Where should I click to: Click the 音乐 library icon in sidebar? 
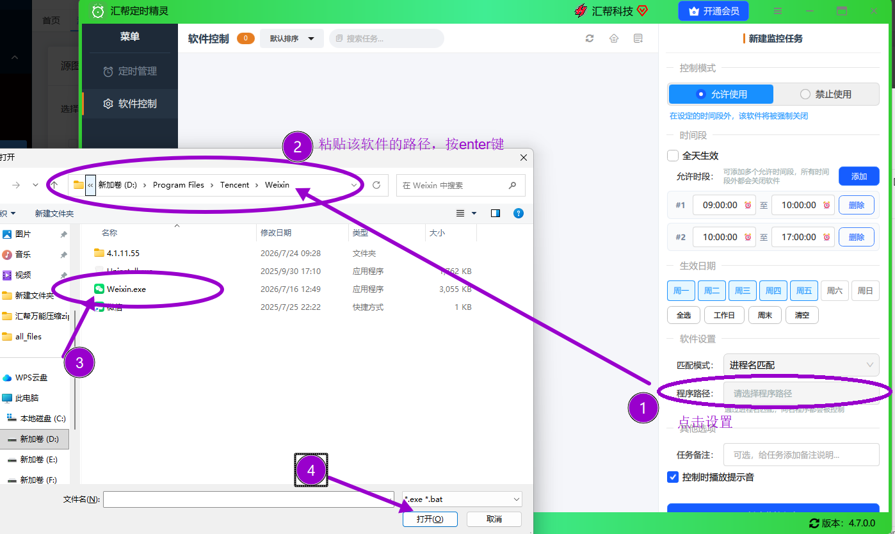pyautogui.click(x=7, y=254)
